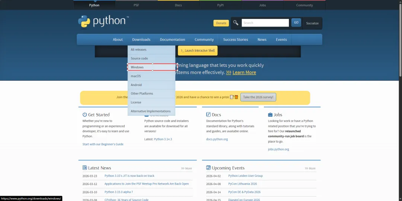Open the Downloads navigation menu
The height and width of the screenshot is (201, 402).
[x=141, y=39]
